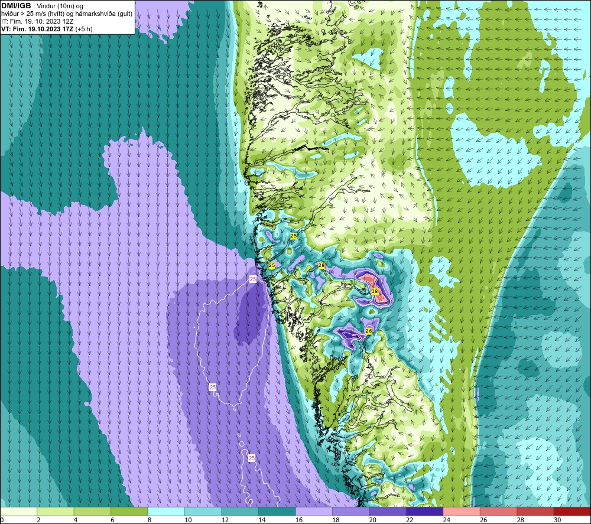Click the teal legend swatch between 12 and 14
The width and height of the screenshot is (591, 524).
click(240, 511)
